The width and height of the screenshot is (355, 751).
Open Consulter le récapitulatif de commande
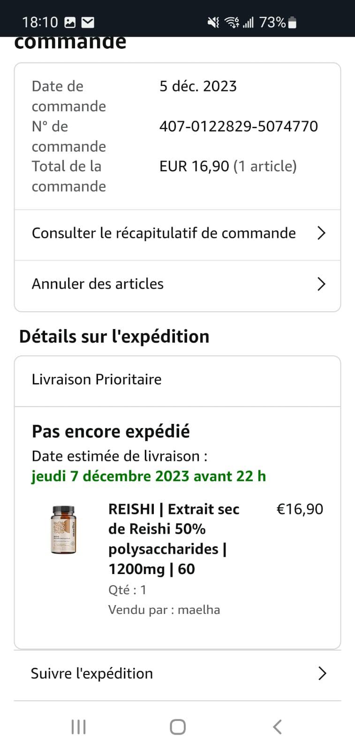pyautogui.click(x=164, y=233)
